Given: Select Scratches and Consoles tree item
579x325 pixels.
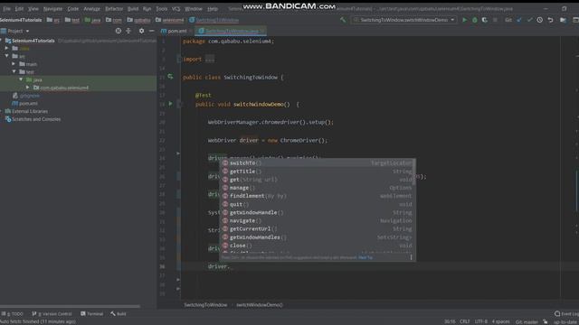Looking at the screenshot, I should pos(33,119).
